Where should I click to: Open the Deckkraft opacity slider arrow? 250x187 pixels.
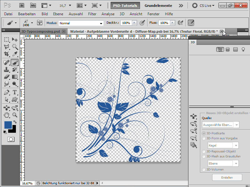point(134,23)
